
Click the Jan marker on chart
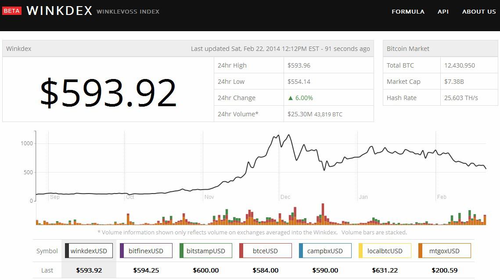(363, 197)
